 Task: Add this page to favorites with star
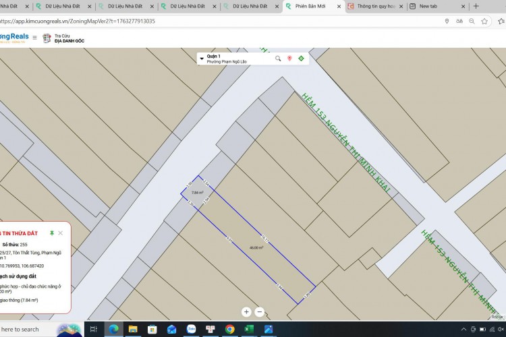[484, 22]
